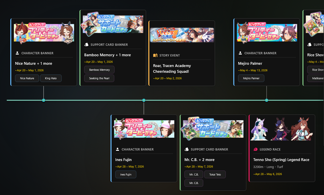Click the 'LEGEND RACE' label
The height and width of the screenshot is (195, 324).
pos(270,149)
